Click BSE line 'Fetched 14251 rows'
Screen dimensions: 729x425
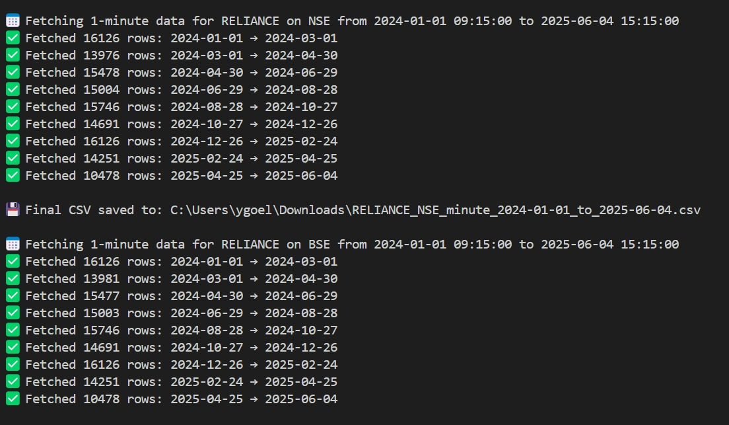coord(182,382)
